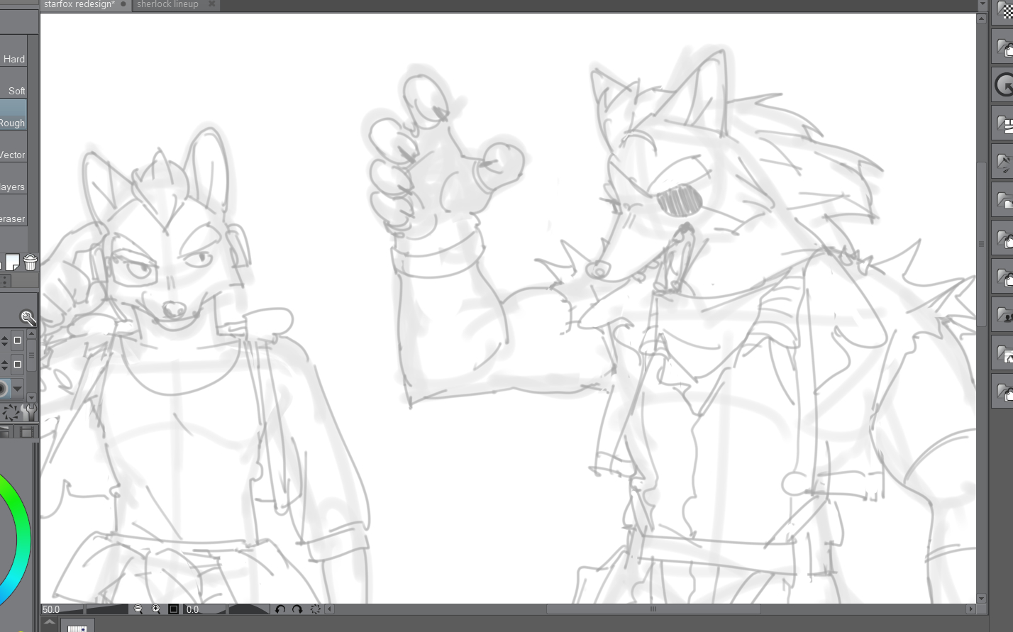Select the Rough pencil sub tool
The width and height of the screenshot is (1013, 632).
[13, 123]
